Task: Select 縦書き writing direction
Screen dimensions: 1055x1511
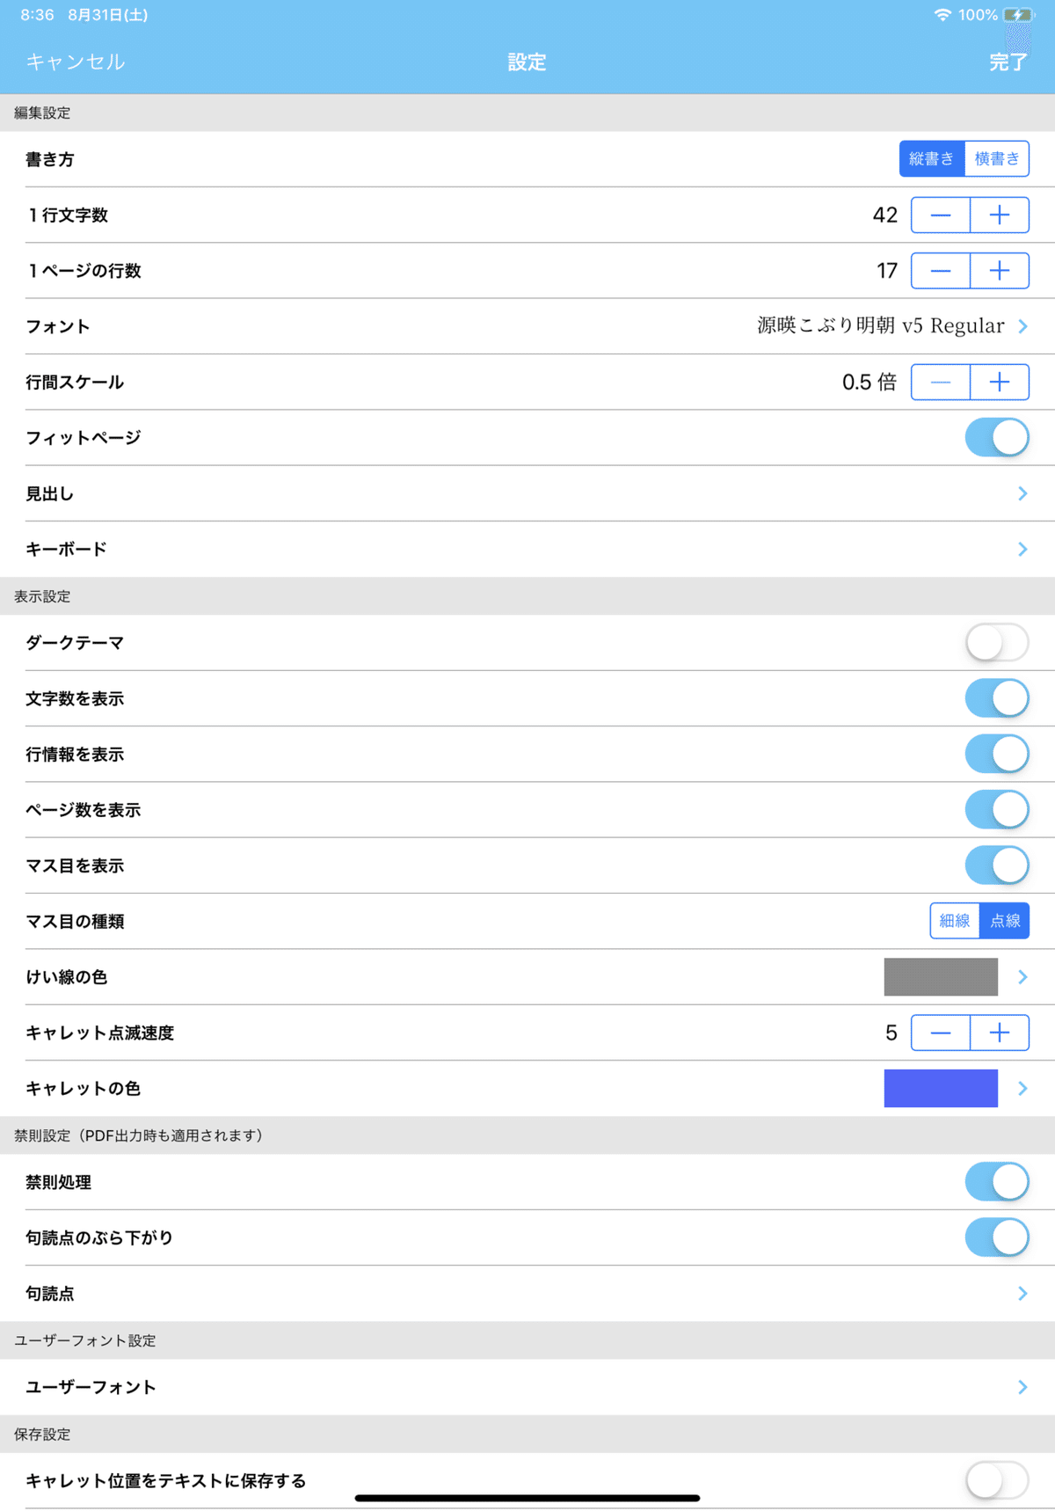Action: (x=932, y=159)
